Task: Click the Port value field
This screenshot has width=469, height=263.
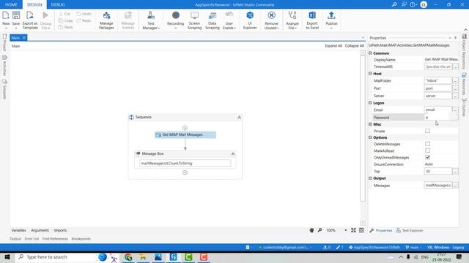Action: tap(438, 88)
